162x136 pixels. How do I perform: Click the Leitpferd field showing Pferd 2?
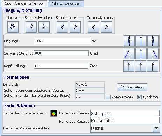90,84
